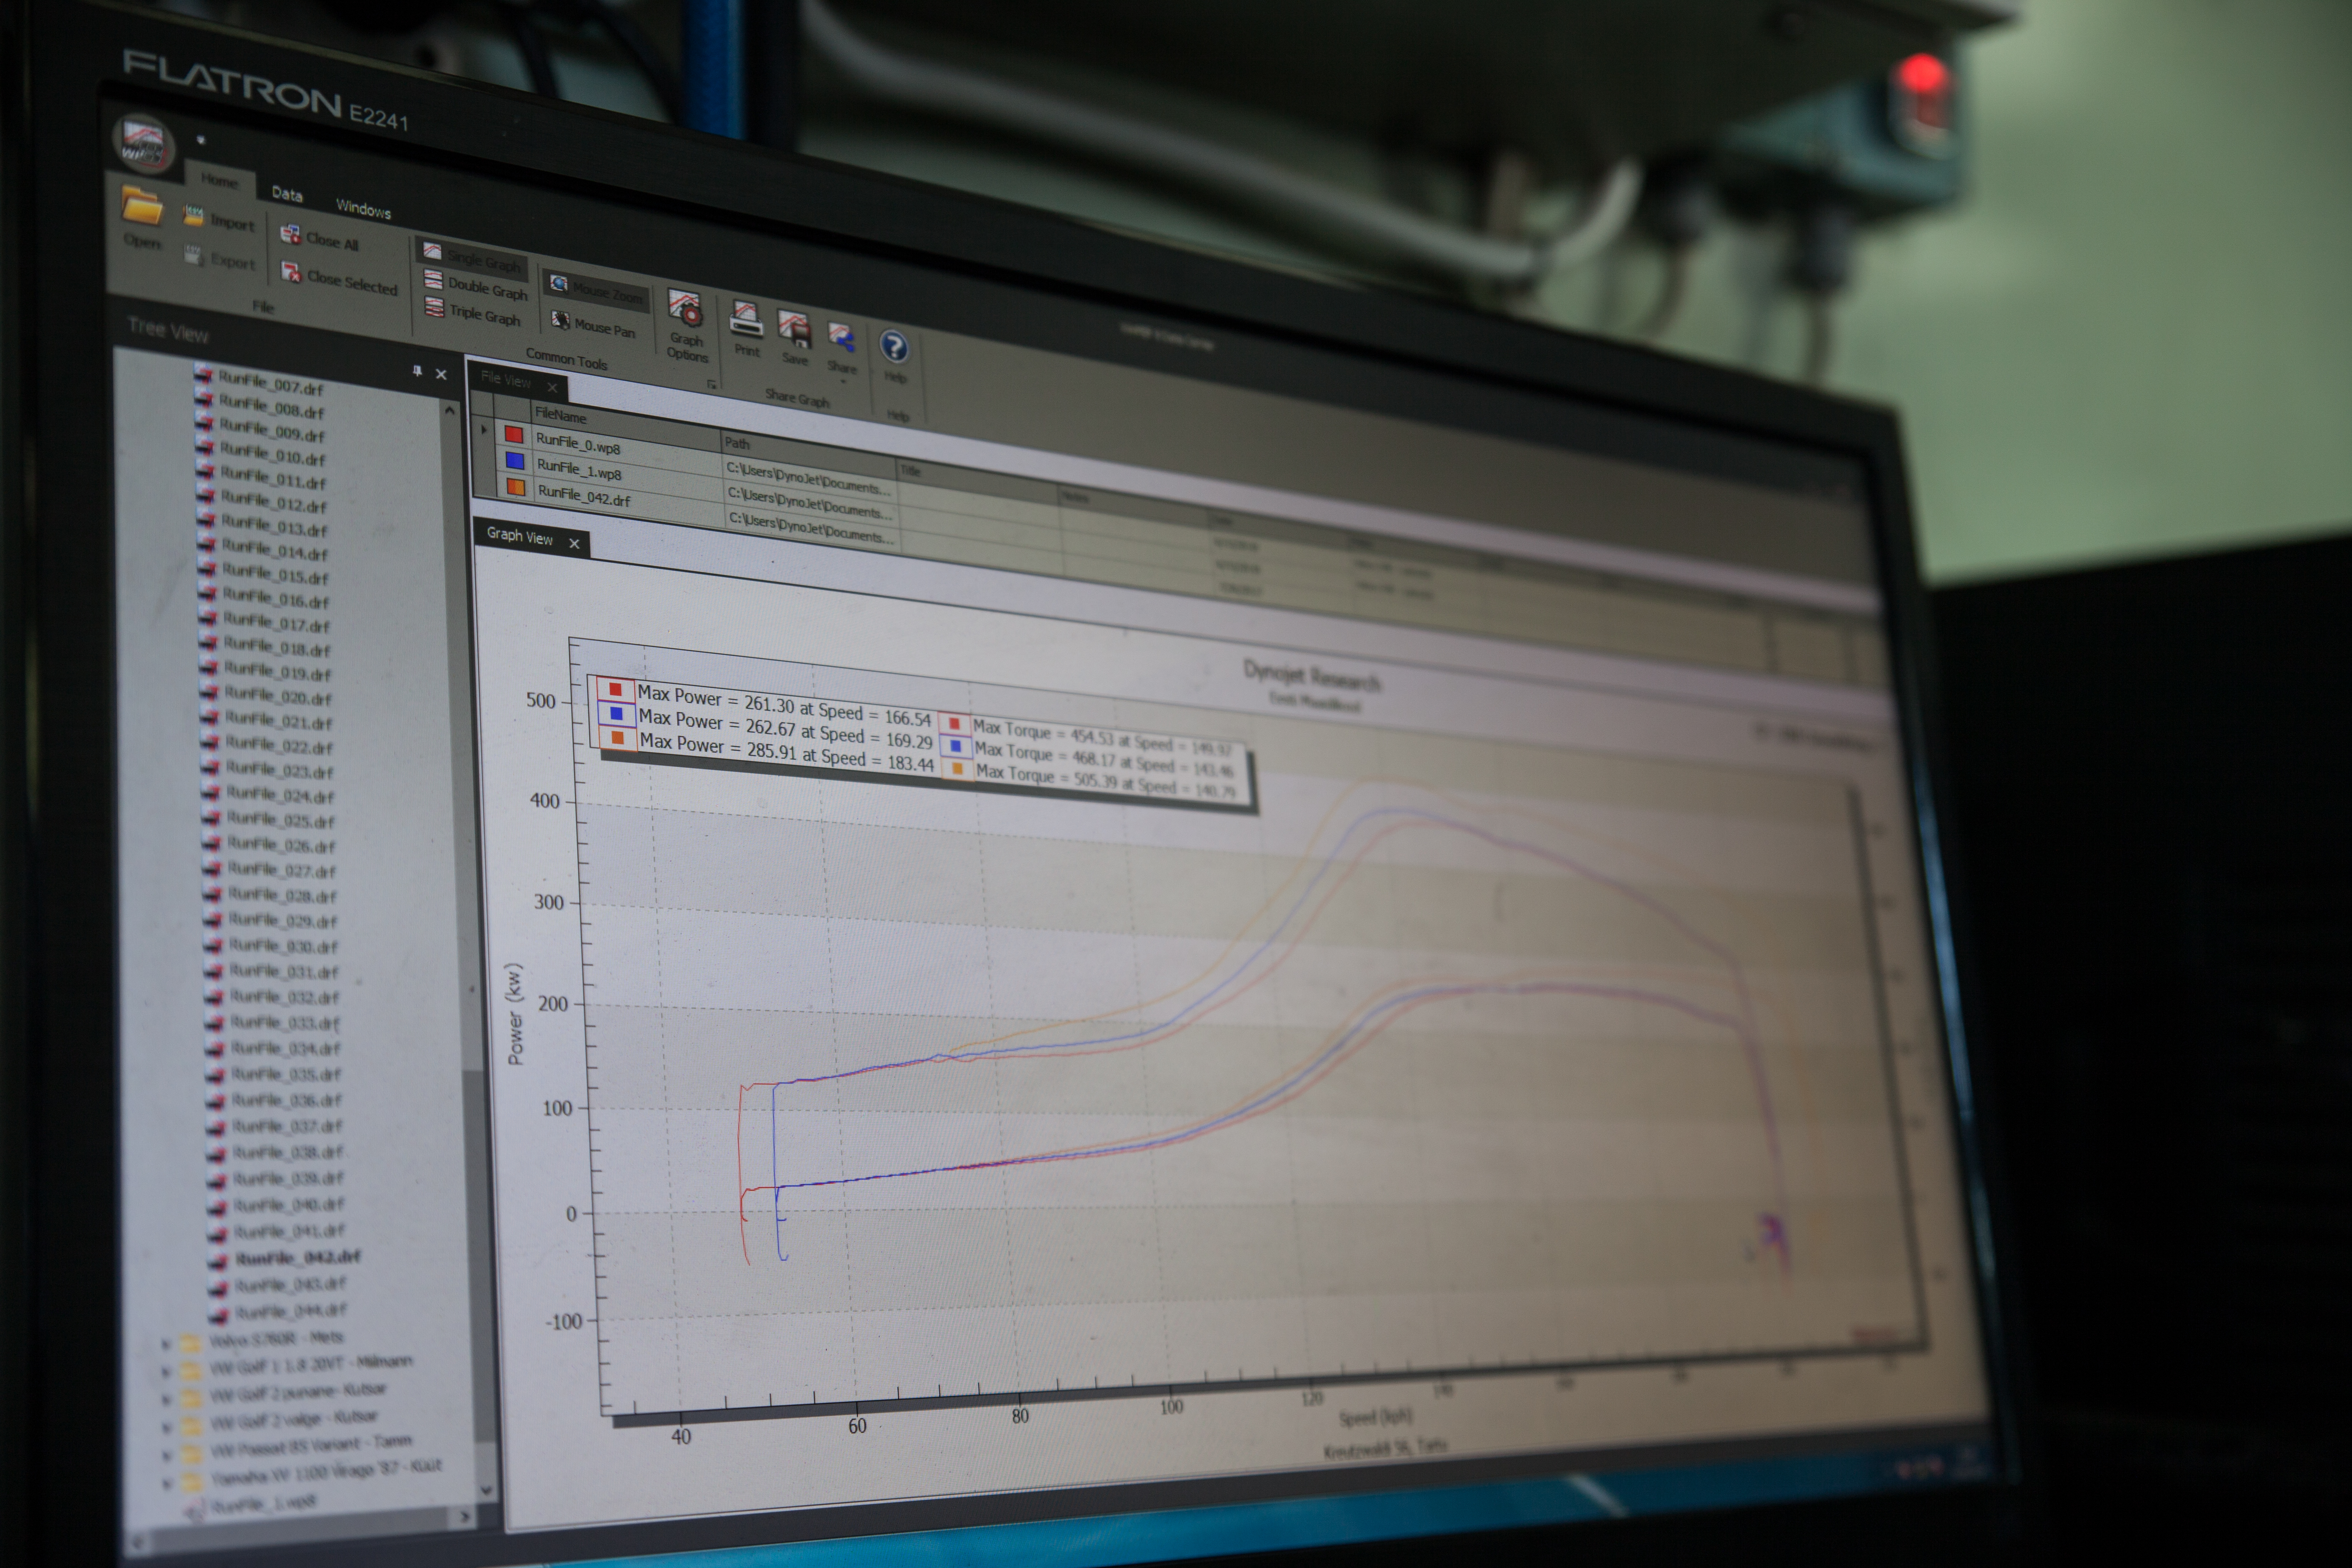Click red color swatch for RunFile_0.wp8
Viewport: 2352px width, 1568px height.
[514, 435]
